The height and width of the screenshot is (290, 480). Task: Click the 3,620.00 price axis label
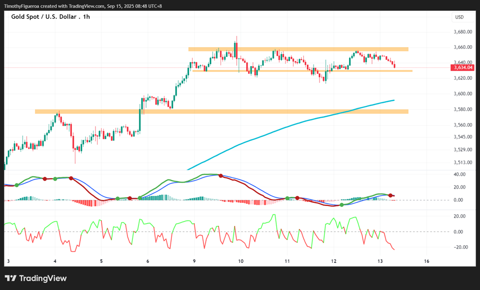tap(463, 78)
